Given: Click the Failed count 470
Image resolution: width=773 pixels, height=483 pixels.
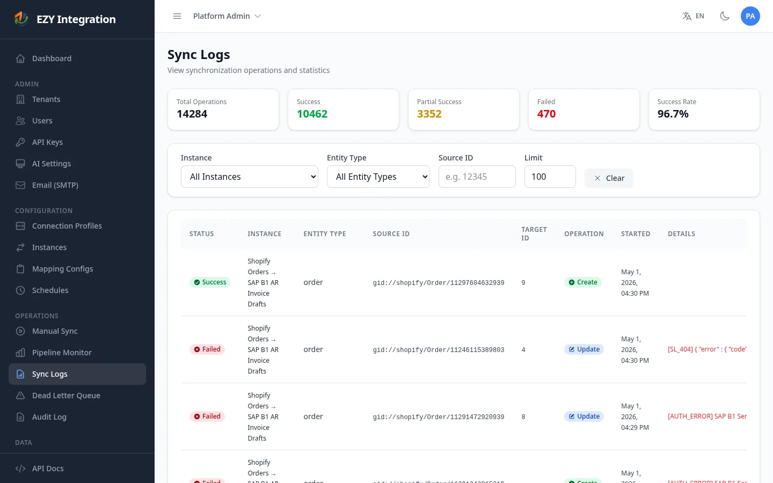Looking at the screenshot, I should pyautogui.click(x=546, y=114).
